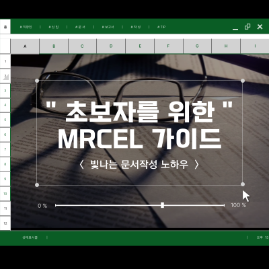Select column A header
This screenshot has width=269, height=269.
click(25, 46)
